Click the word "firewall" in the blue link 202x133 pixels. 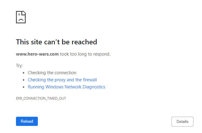point(90,80)
